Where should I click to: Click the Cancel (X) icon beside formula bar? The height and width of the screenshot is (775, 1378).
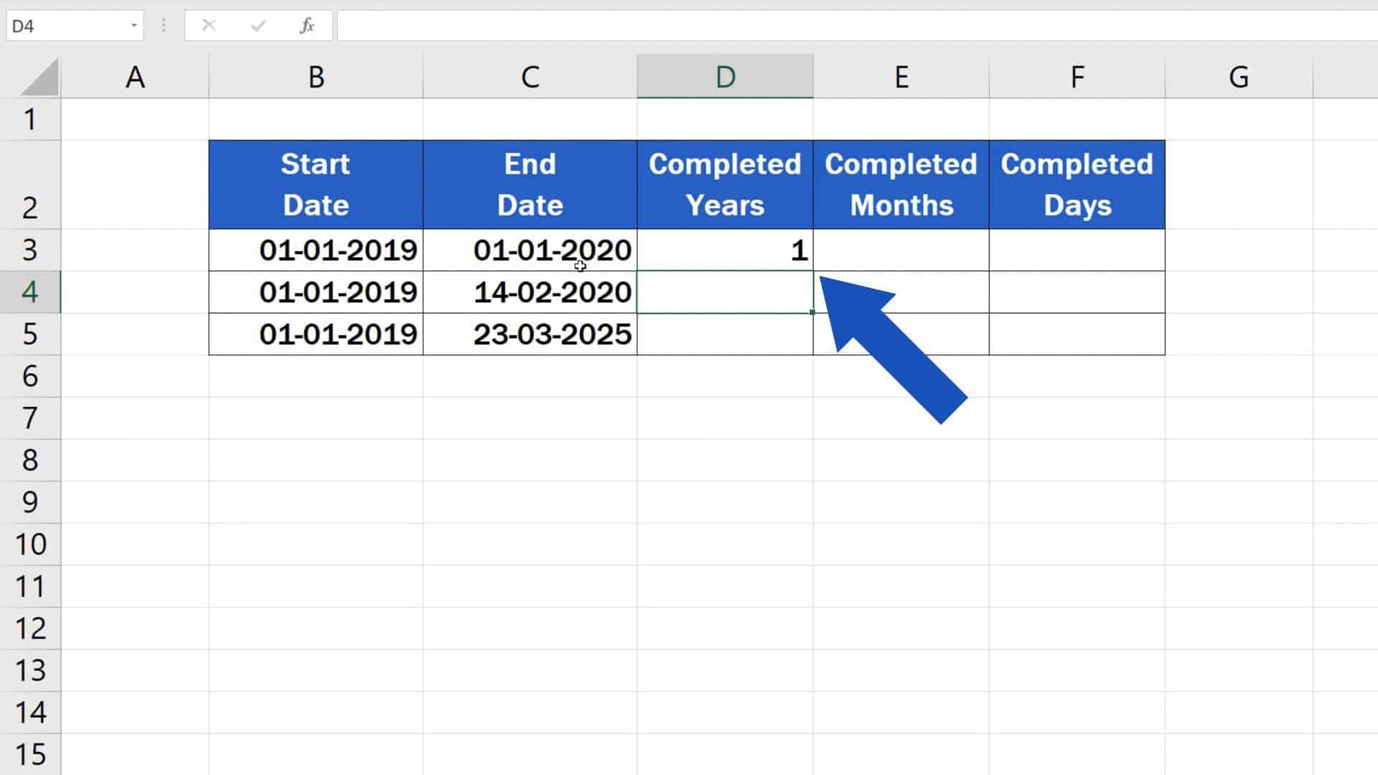click(x=209, y=25)
